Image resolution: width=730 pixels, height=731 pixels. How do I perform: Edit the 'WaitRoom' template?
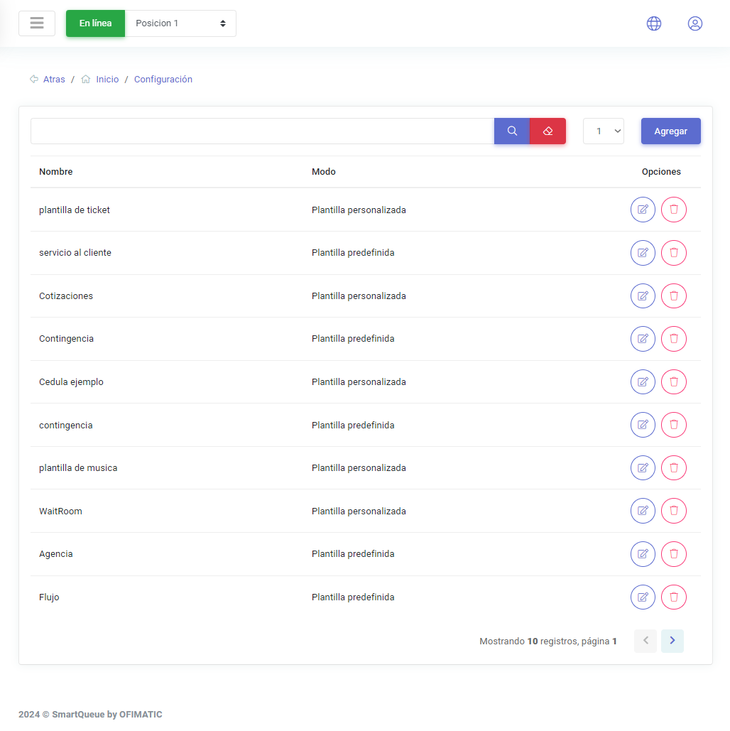[x=643, y=511]
